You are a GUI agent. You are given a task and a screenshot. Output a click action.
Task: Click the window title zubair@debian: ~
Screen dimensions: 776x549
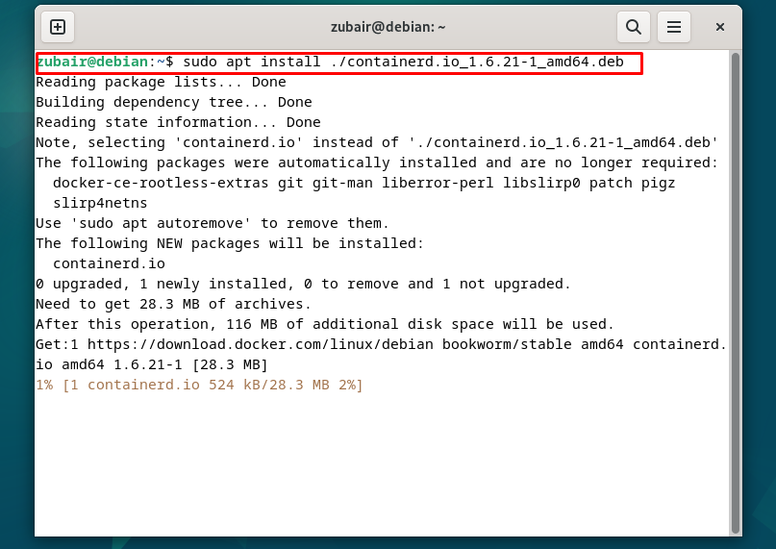tap(388, 27)
